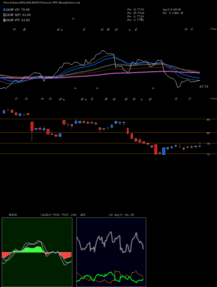Viewport: 217px width, 287px height.
Task: Click the Avg V: 6.129 M text
Action: pos(172,10)
